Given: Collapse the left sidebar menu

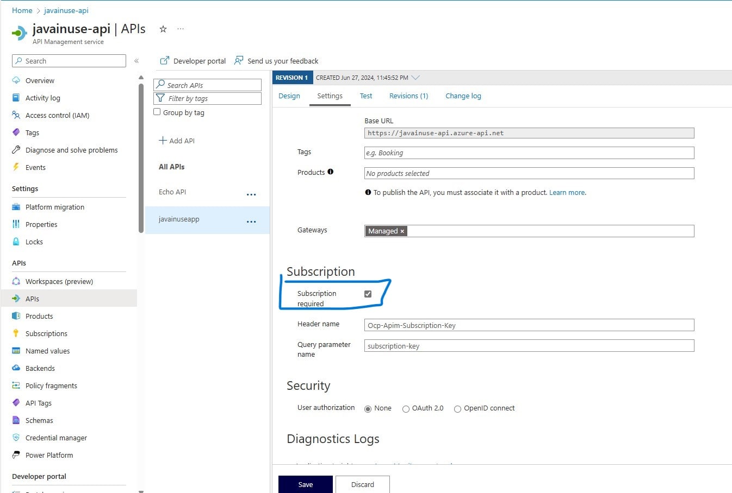Looking at the screenshot, I should pos(137,61).
